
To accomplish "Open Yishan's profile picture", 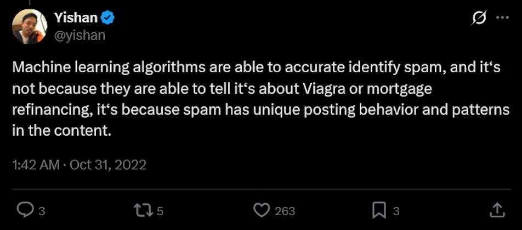I will click(30, 26).
